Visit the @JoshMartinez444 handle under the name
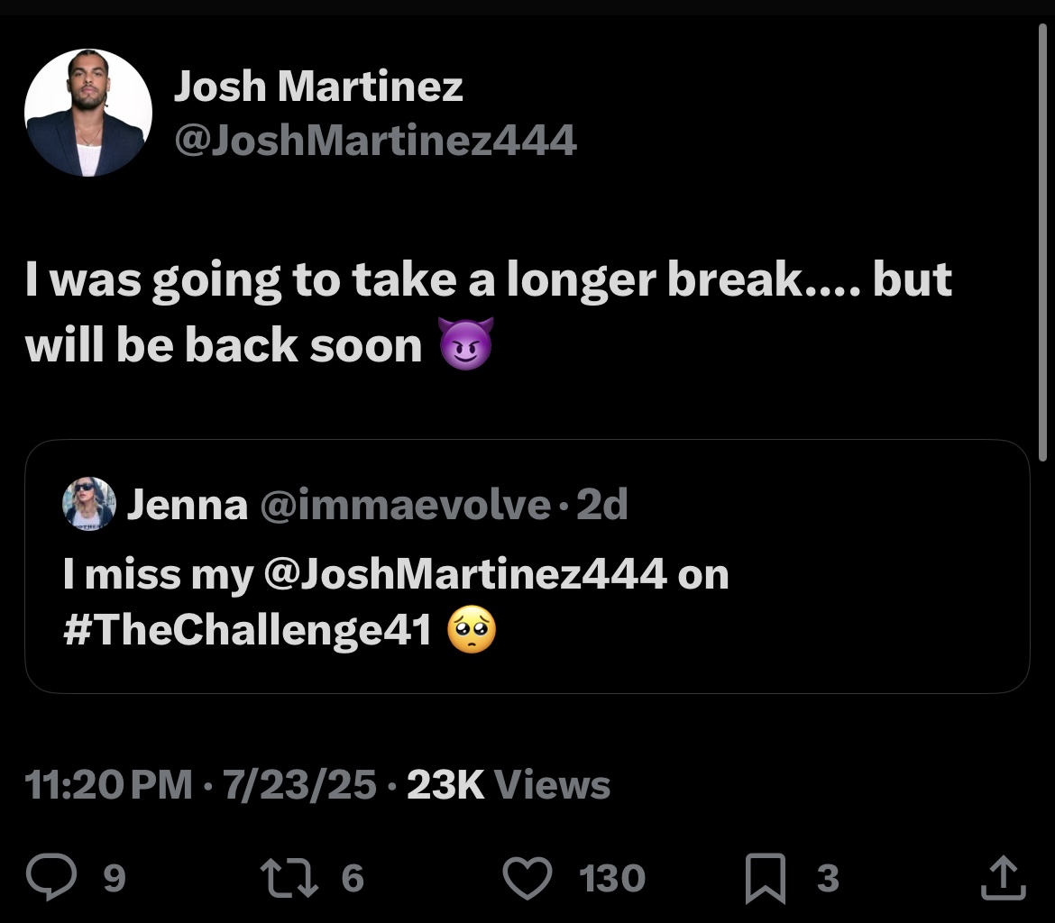The image size is (1055, 923). tap(375, 140)
